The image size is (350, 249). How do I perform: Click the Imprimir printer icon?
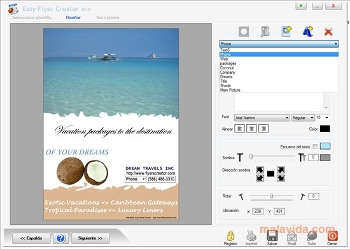(251, 236)
